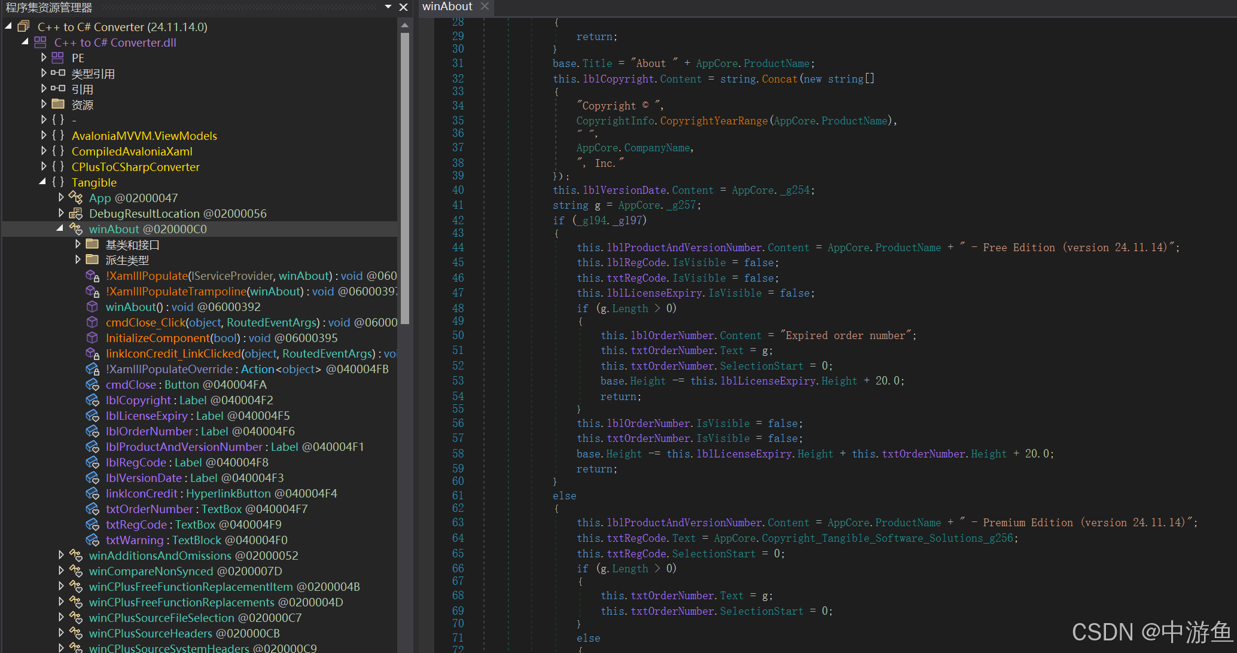Expand the 基类和接口 folder

tap(78, 245)
